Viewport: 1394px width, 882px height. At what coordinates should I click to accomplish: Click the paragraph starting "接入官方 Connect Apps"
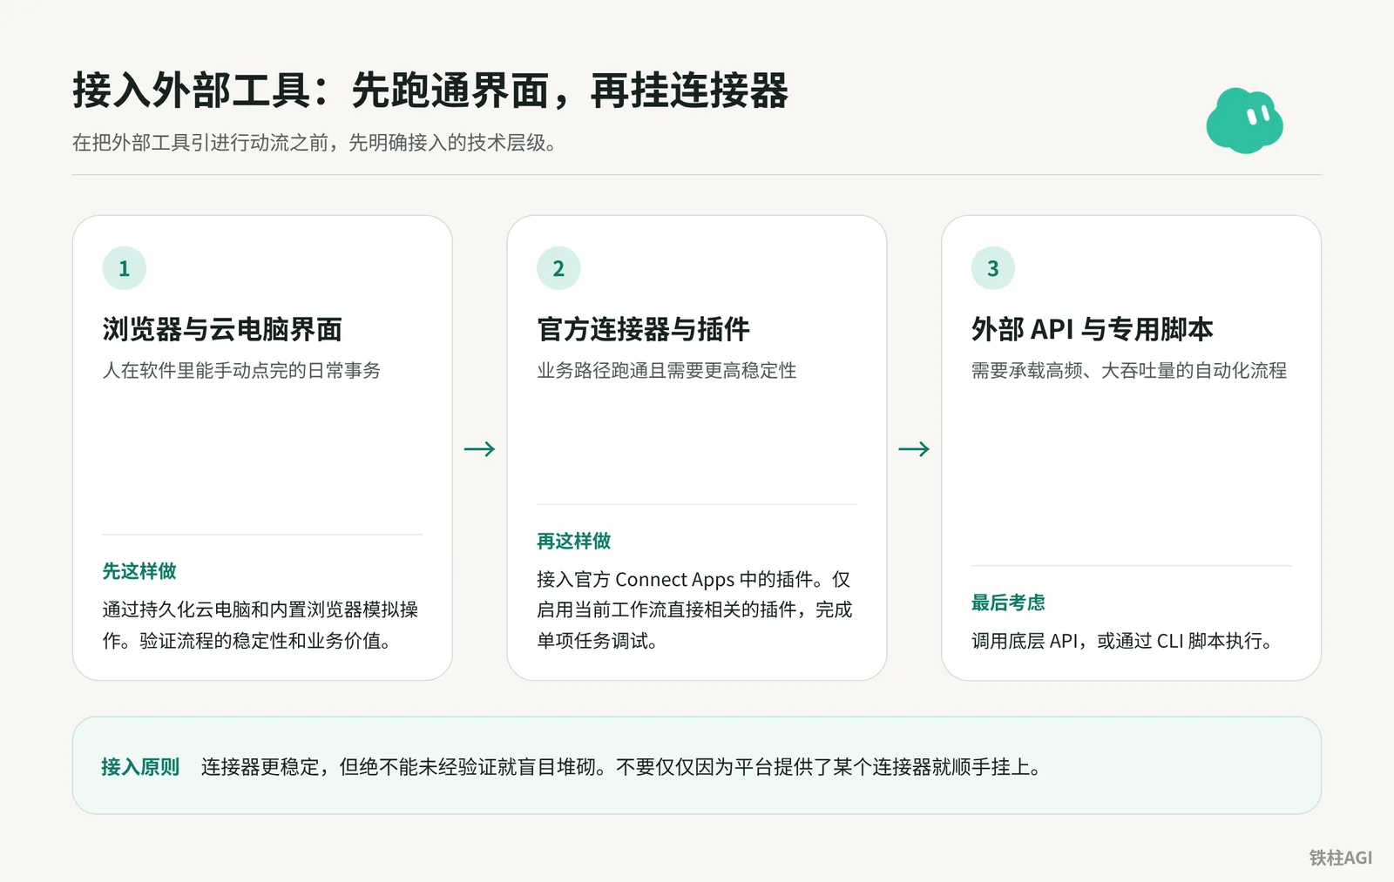[694, 609]
